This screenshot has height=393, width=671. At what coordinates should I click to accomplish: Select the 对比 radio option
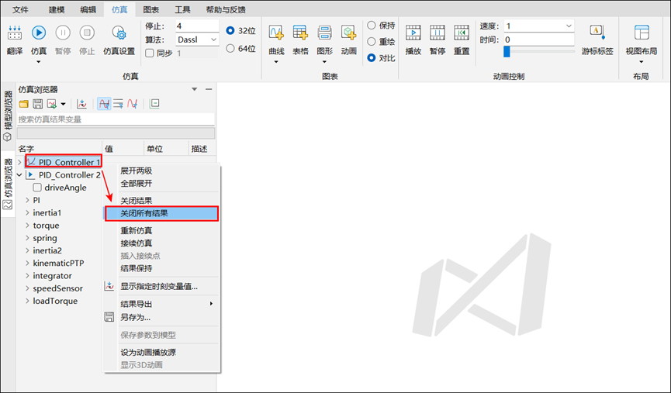(x=372, y=57)
